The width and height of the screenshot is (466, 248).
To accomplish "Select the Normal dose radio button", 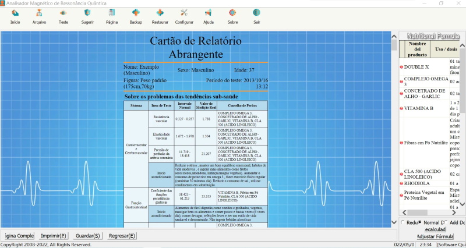I will click(420, 222).
